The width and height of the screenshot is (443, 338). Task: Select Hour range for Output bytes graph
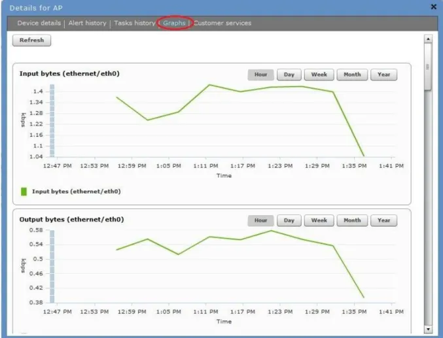click(x=260, y=220)
